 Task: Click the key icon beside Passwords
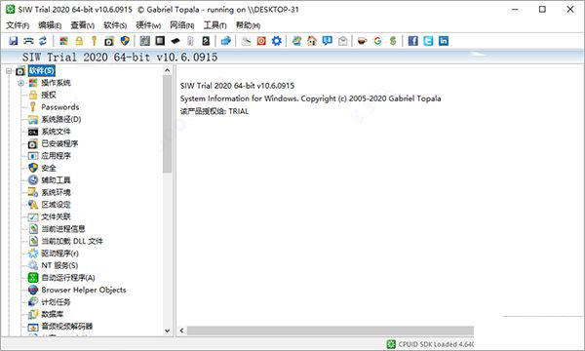33,107
